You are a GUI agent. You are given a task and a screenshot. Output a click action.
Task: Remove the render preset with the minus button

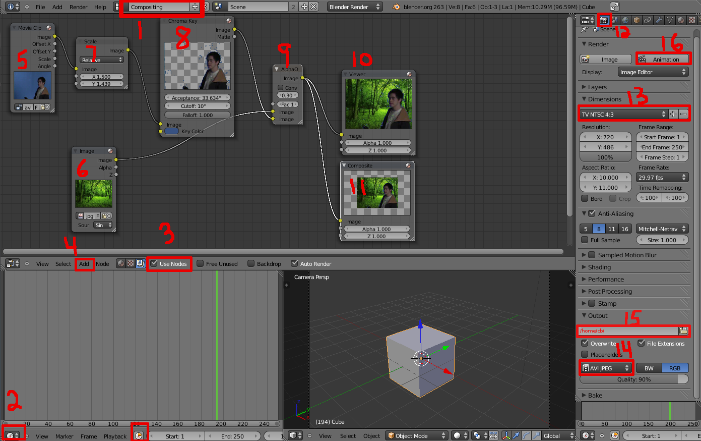[683, 114]
